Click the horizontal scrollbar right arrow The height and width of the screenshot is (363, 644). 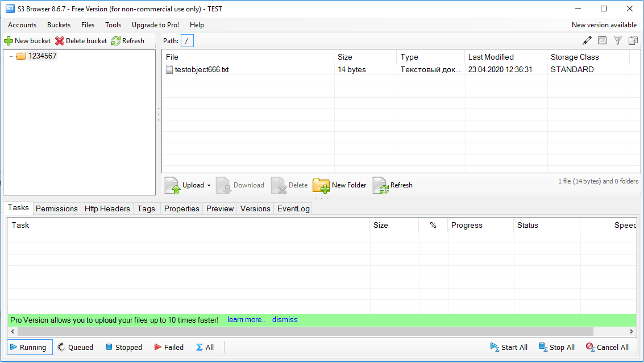pyautogui.click(x=631, y=331)
